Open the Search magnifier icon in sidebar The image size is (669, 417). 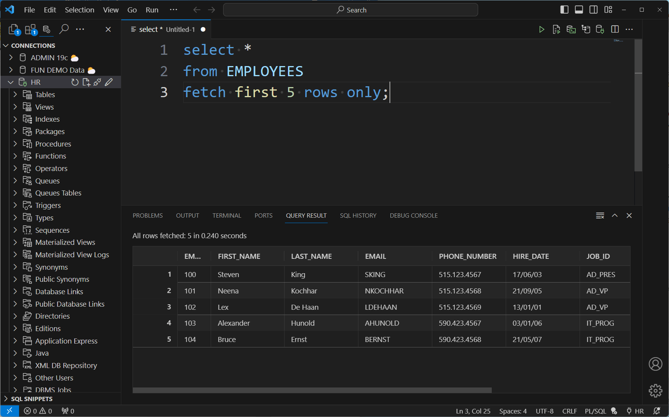tap(64, 29)
